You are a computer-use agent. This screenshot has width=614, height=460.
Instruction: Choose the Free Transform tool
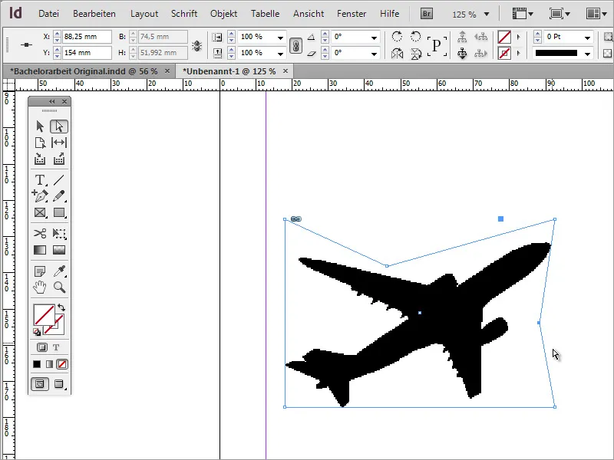click(59, 234)
